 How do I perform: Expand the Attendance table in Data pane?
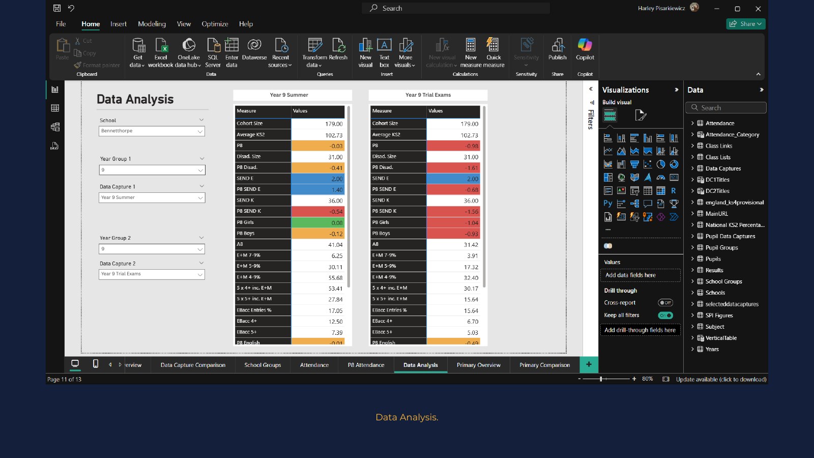692,123
